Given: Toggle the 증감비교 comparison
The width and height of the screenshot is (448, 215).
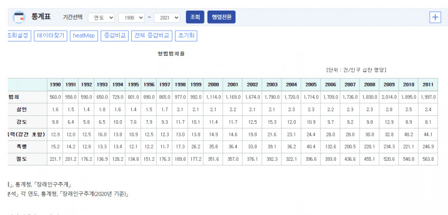Looking at the screenshot, I should click(x=114, y=36).
